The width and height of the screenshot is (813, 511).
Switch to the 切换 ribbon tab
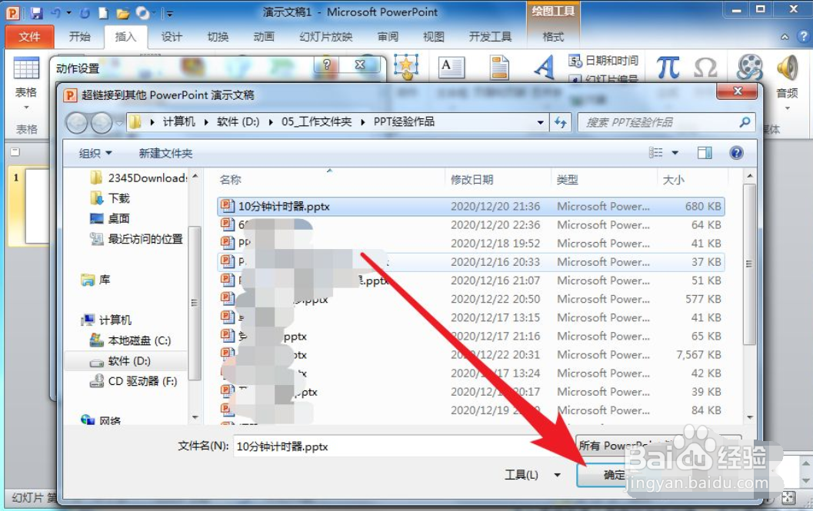click(x=218, y=36)
